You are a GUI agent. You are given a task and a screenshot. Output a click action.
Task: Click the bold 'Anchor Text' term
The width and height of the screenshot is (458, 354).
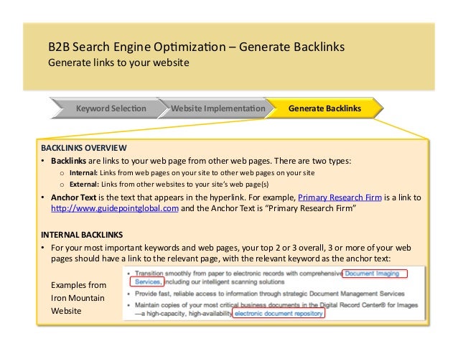pyautogui.click(x=73, y=197)
